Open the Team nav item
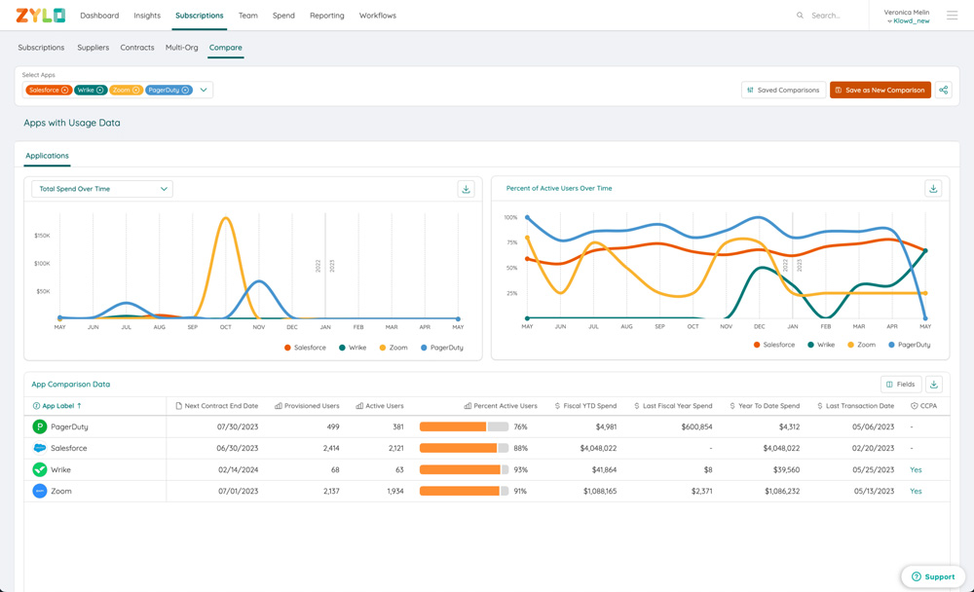Screen dimensions: 974x592 pos(247,16)
